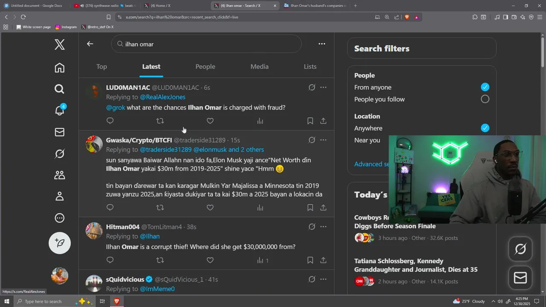Select Anywhere location filter
Screen dimensions: 546x307
coord(485,128)
